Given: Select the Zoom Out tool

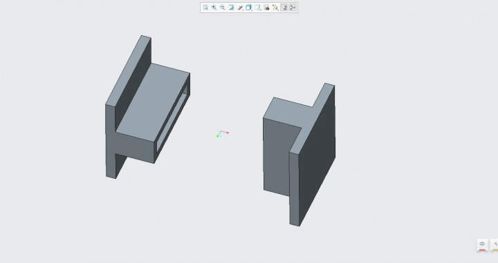Looking at the screenshot, I should (223, 8).
